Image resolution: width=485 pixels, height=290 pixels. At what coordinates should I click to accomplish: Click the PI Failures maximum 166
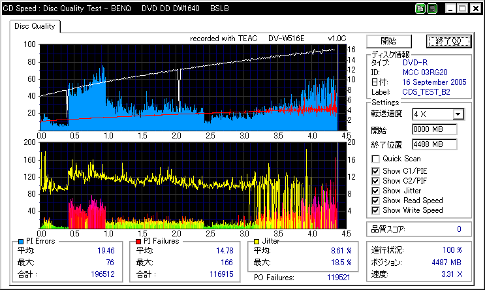click(227, 263)
